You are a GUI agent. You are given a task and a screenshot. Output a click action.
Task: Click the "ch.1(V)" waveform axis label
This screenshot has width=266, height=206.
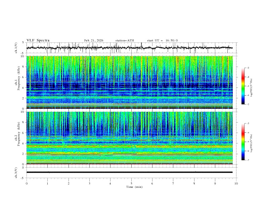pos(16,48)
